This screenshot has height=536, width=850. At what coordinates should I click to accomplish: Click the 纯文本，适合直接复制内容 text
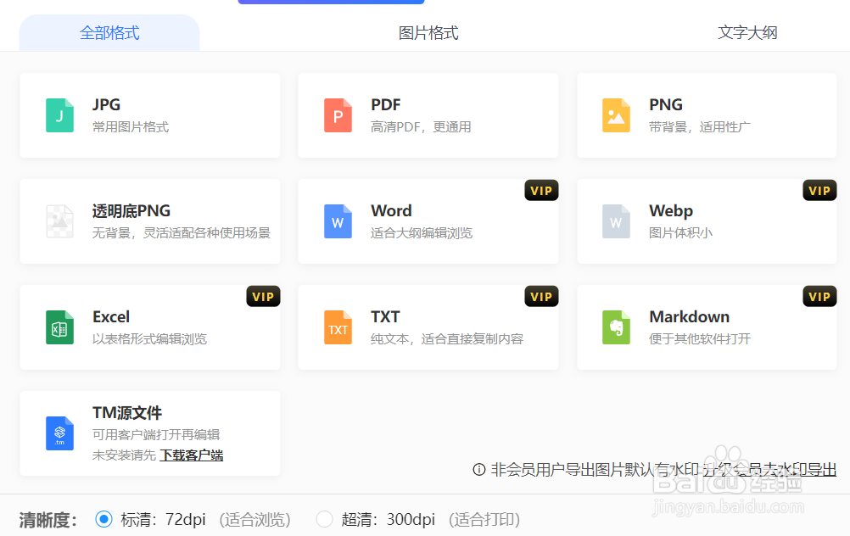tap(447, 339)
